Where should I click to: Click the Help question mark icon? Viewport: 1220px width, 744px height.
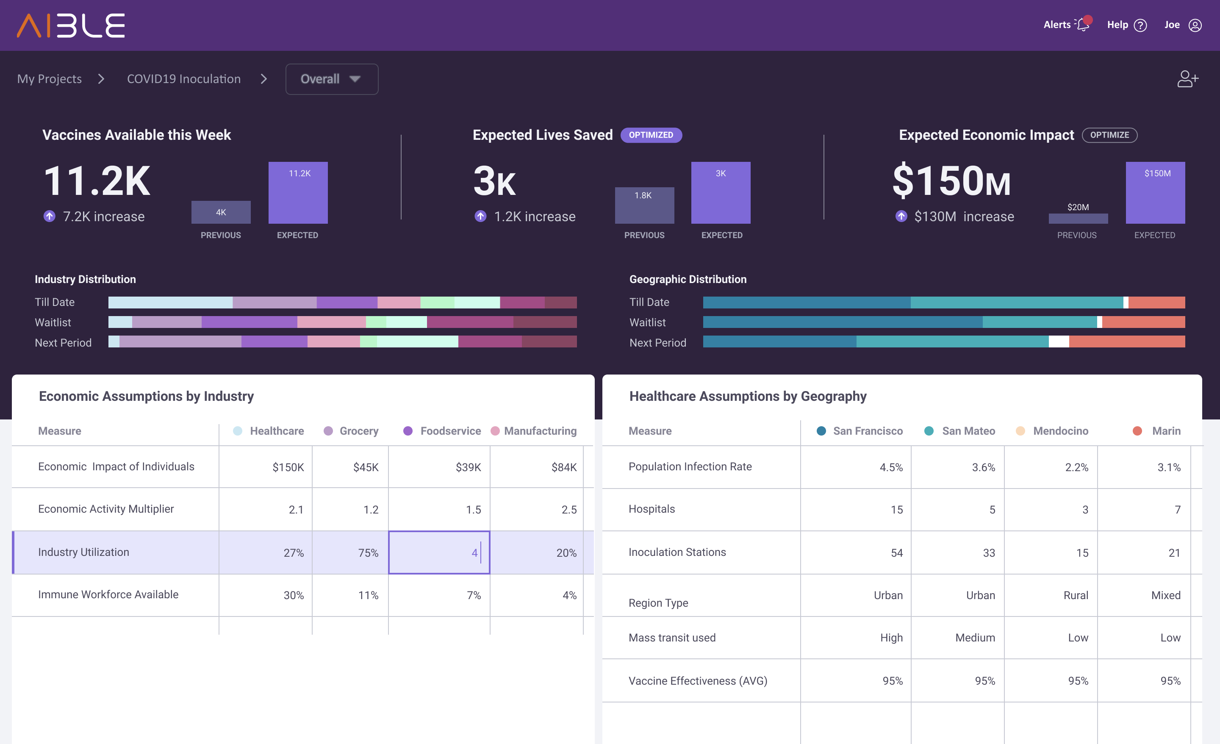(x=1140, y=25)
